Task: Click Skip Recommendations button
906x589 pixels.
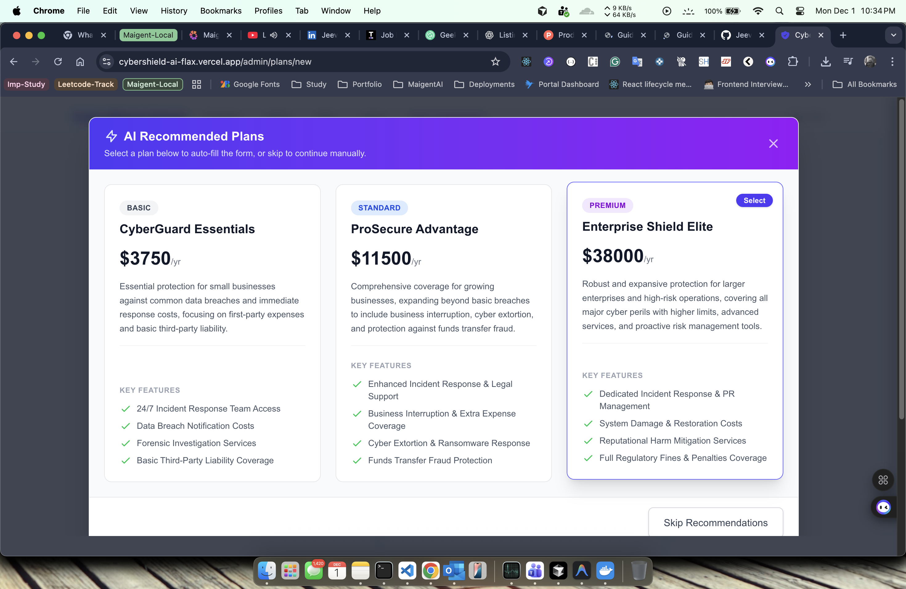Action: tap(715, 522)
